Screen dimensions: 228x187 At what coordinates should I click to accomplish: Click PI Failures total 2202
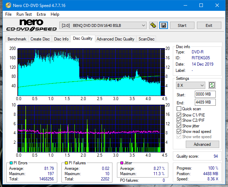pyautogui.click(x=105, y=179)
